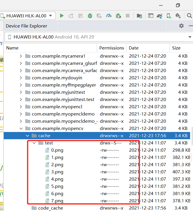Click the 407.3 KB size of 3.png
This screenshot has height=211, width=193.
181,172
